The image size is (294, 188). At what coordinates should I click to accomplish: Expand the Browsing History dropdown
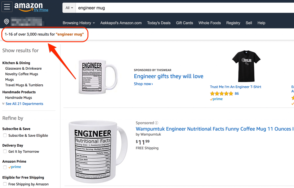[x=79, y=23]
